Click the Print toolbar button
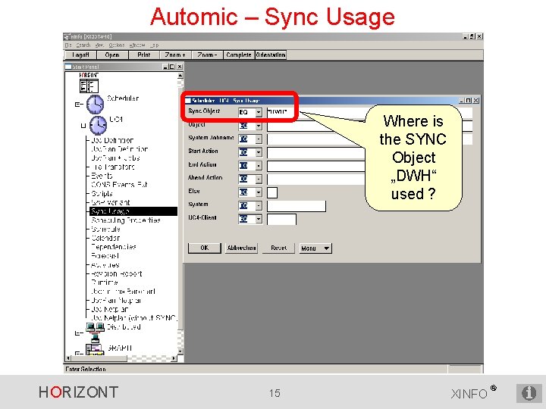Image resolution: width=546 pixels, height=409 pixels. coord(144,55)
